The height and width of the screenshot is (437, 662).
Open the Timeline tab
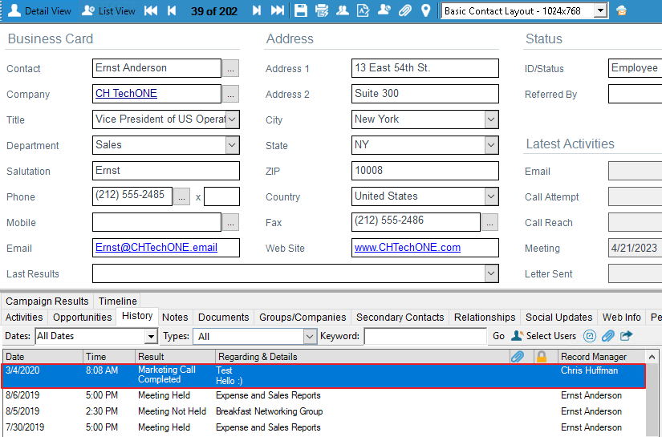pos(117,301)
